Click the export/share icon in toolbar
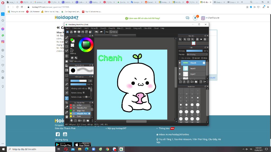271x152 pixels. point(71,32)
